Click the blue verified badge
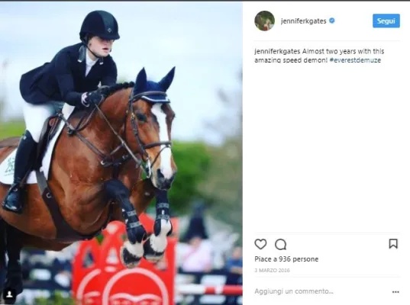This screenshot has width=410, height=305. pos(332,21)
